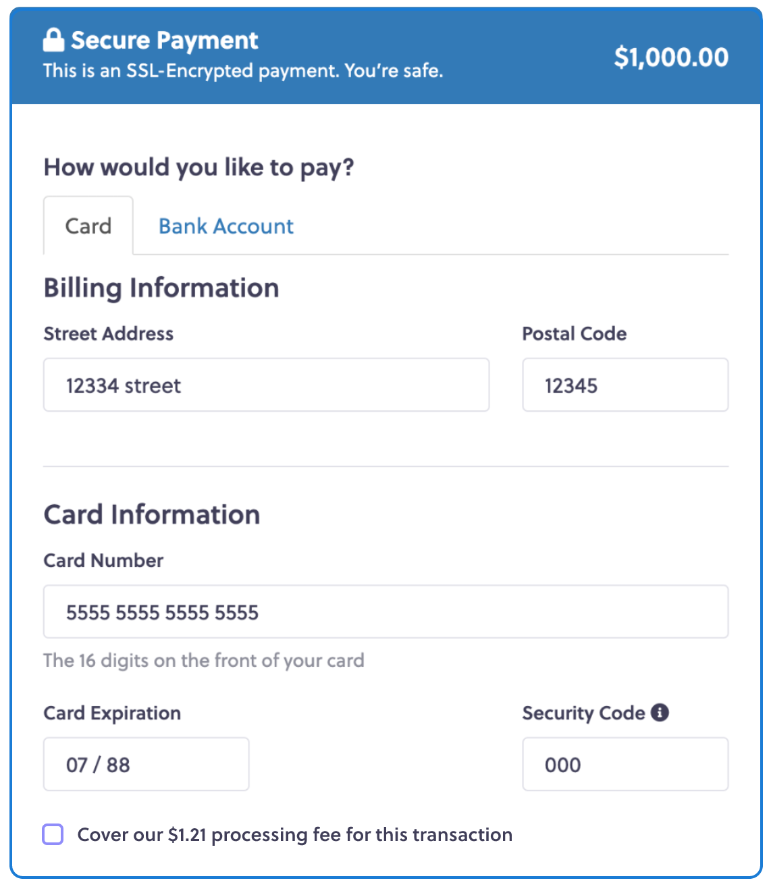Image resolution: width=771 pixels, height=891 pixels.
Task: Click the Card Number input field
Action: click(x=385, y=612)
